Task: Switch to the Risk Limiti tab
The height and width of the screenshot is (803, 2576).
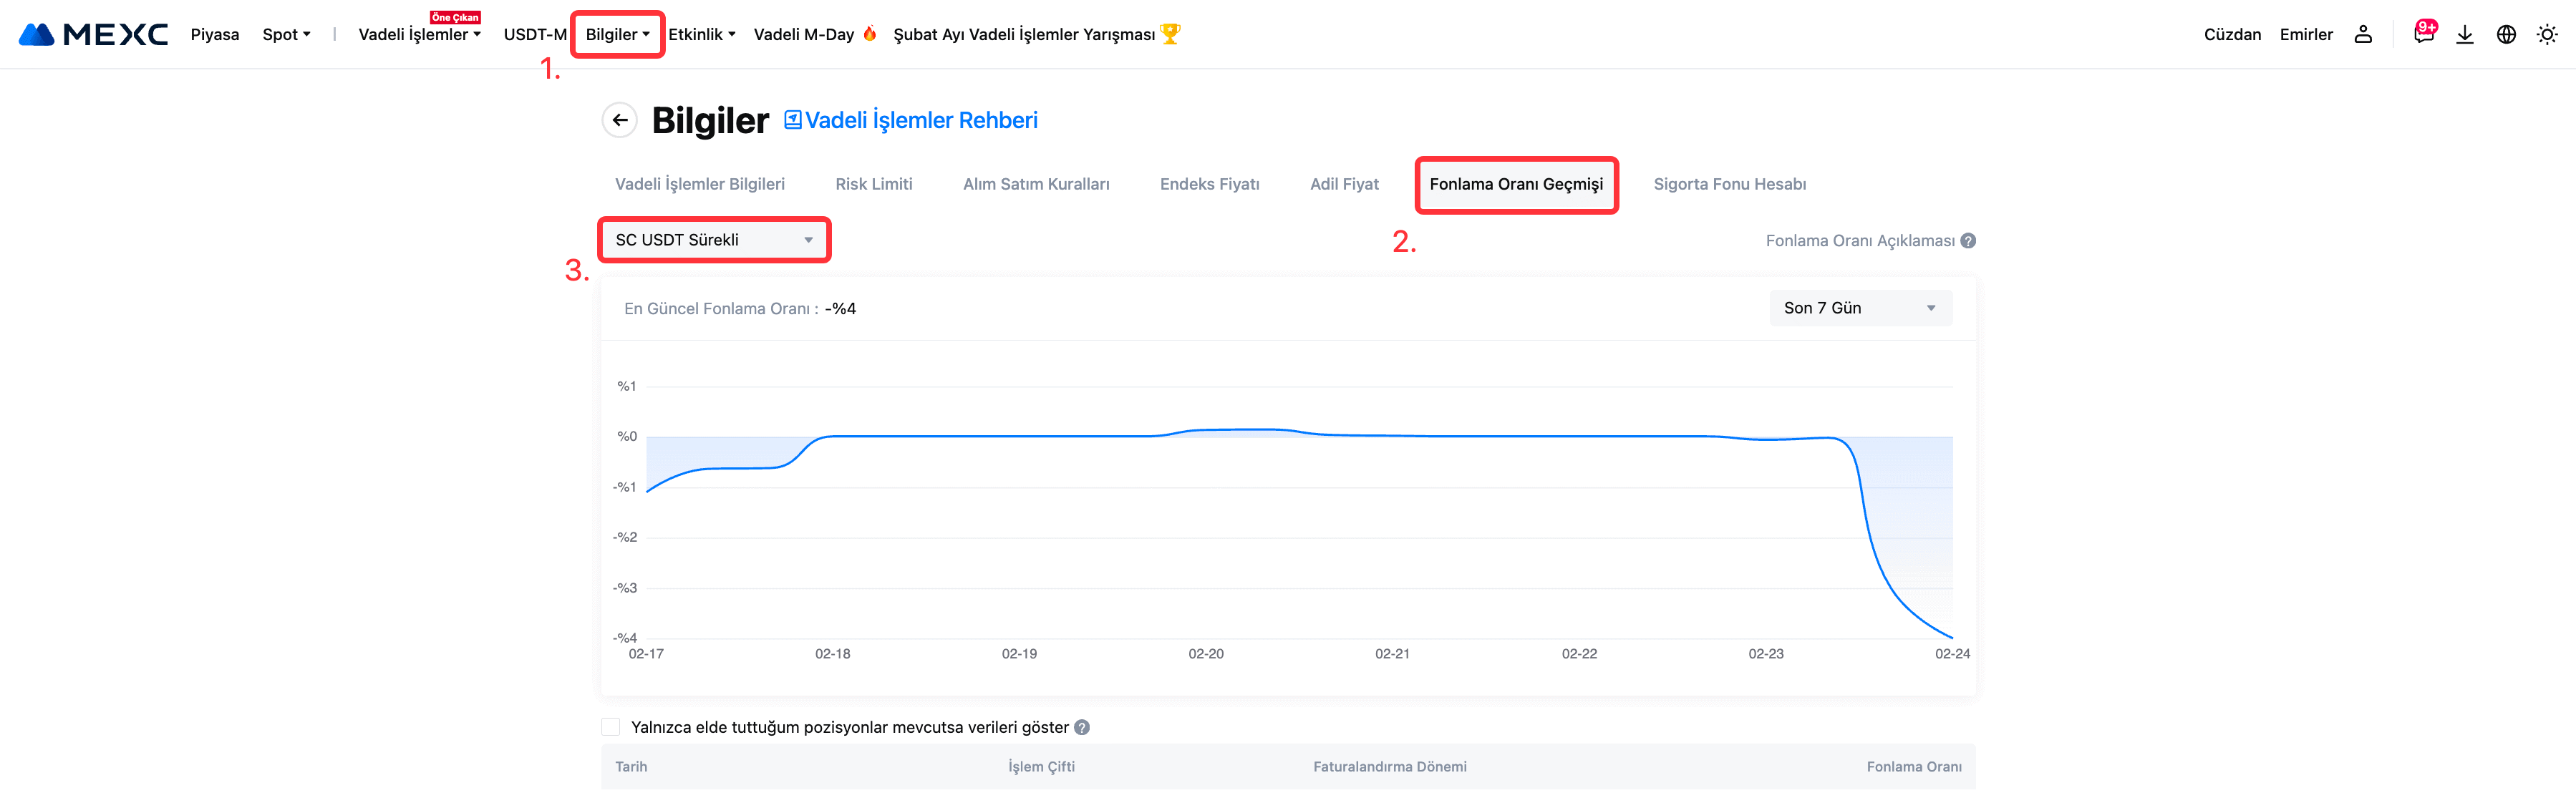Action: coord(873,184)
